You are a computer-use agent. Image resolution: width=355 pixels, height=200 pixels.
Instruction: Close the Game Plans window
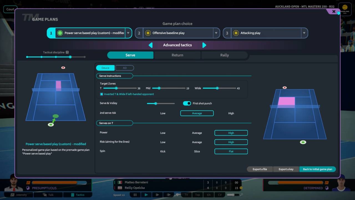point(334,12)
